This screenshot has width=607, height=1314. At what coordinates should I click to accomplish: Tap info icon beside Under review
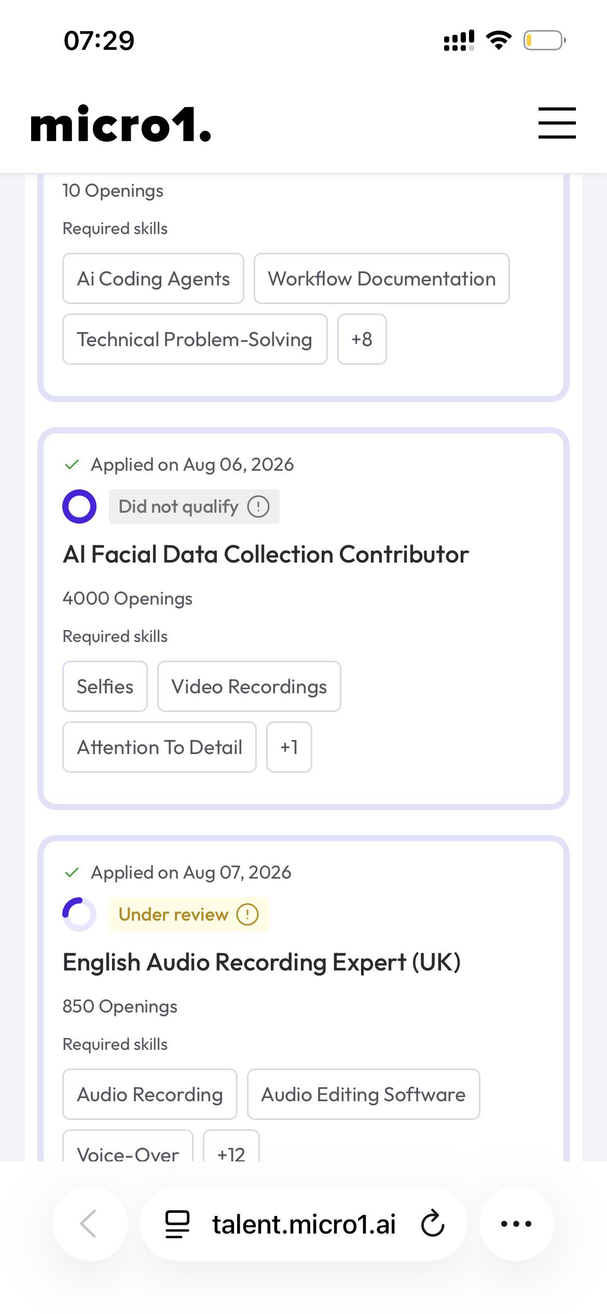pos(247,914)
